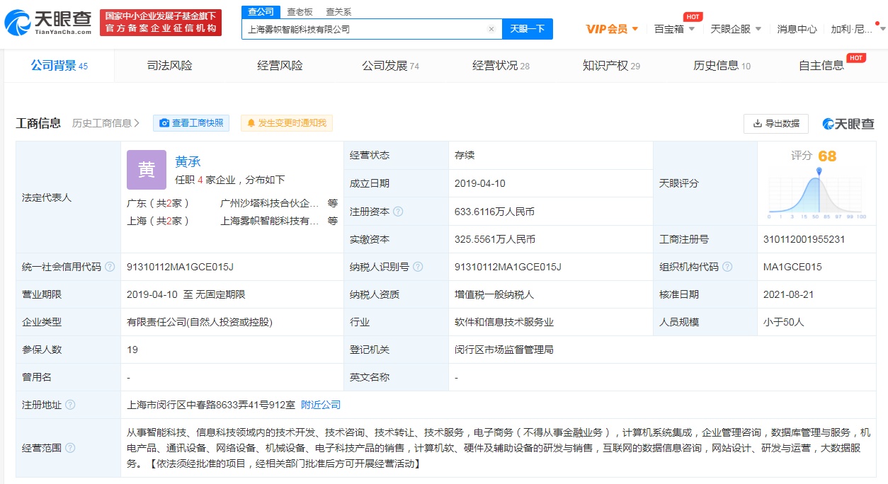Expand the 天眼企服 dropdown
Viewport: 888px width, 484px height.
click(x=736, y=29)
